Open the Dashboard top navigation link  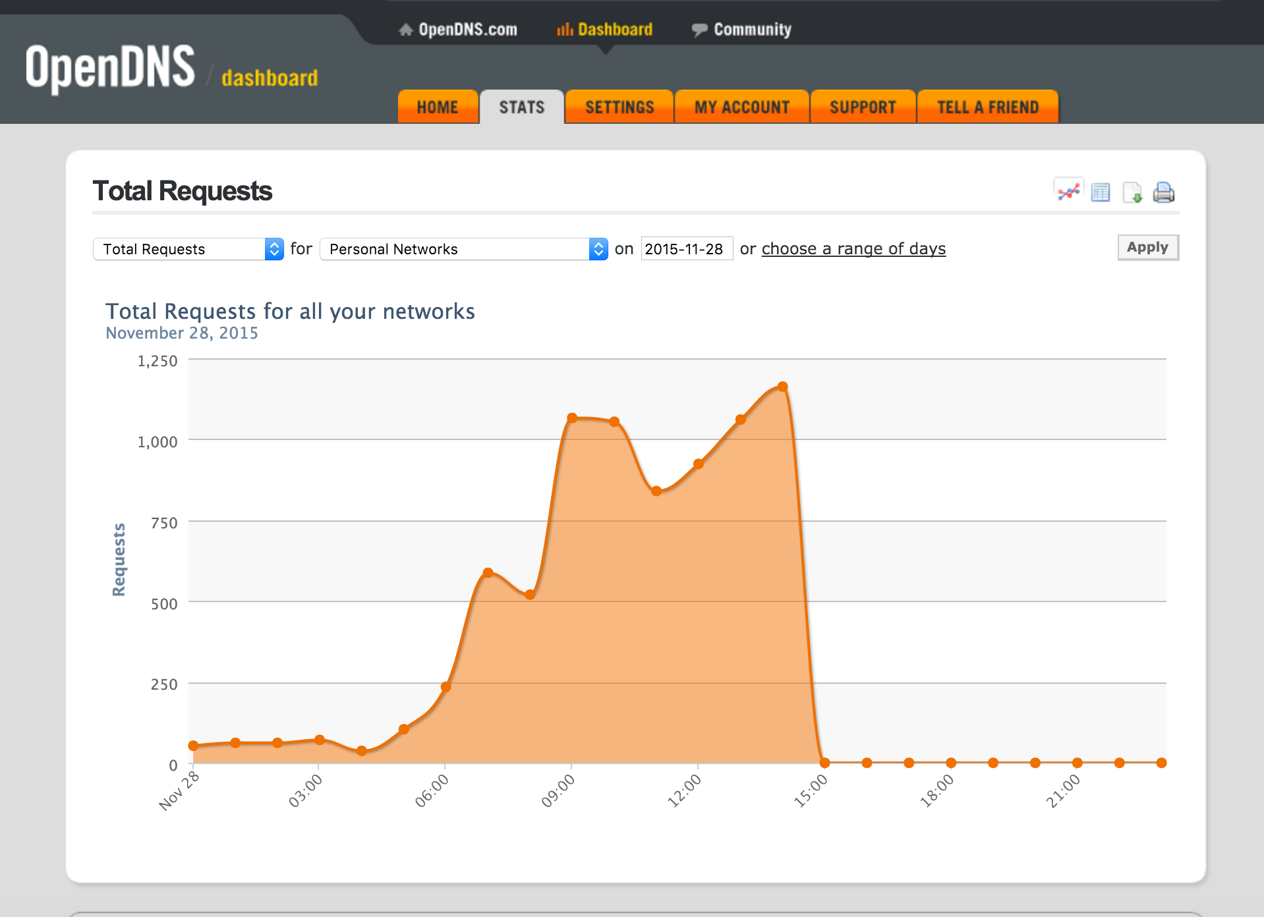[615, 30]
